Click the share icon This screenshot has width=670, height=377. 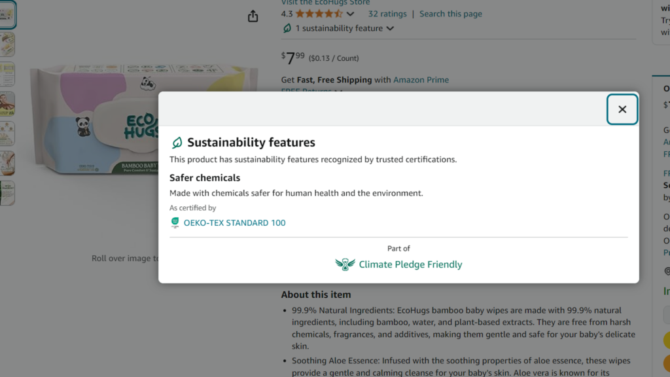(253, 16)
